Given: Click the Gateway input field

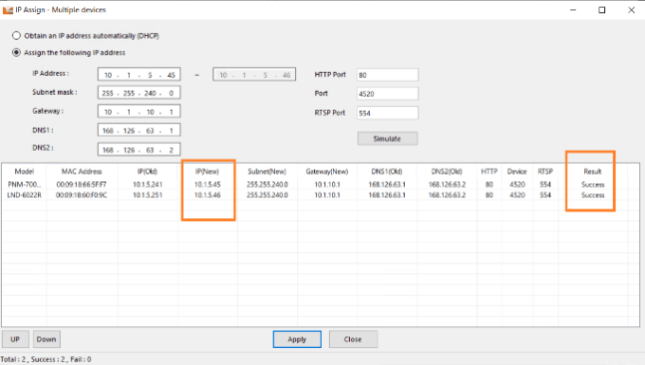Looking at the screenshot, I should pos(139,111).
